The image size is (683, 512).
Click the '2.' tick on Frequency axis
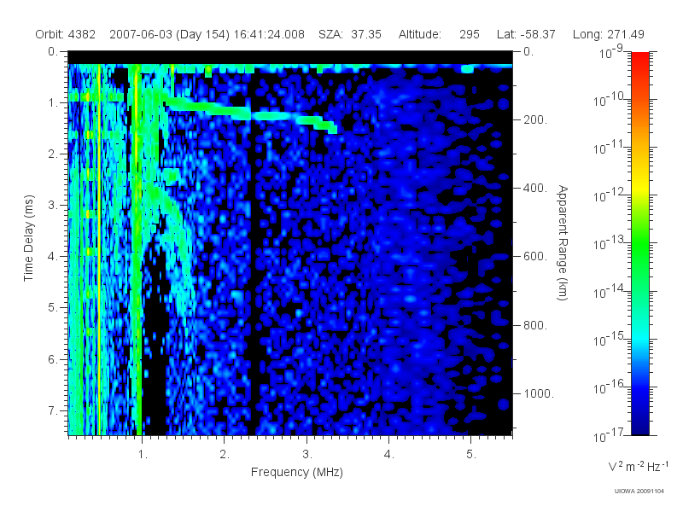(225, 455)
